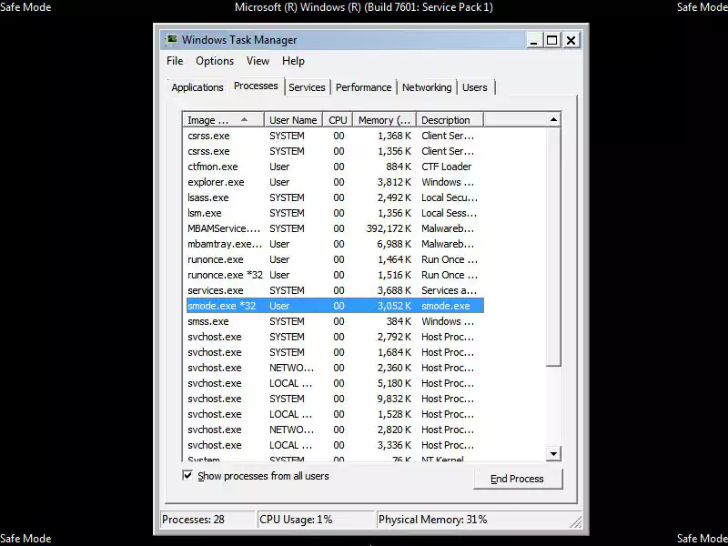Go to the Networking tab
The height and width of the screenshot is (546, 728).
[427, 87]
